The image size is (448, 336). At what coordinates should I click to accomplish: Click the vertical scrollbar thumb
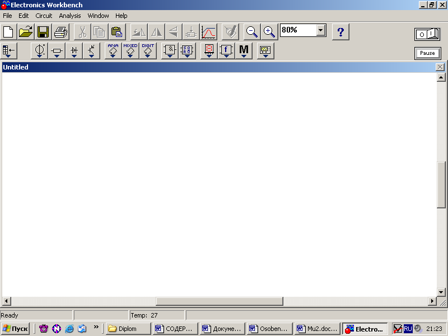[x=441, y=185]
